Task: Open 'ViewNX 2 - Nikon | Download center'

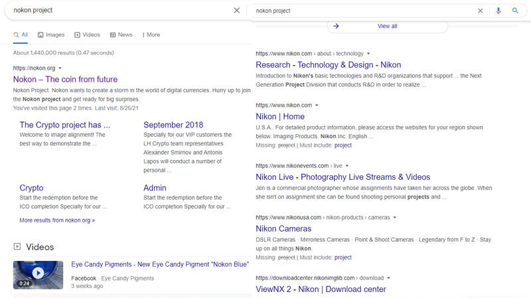Action: 321,289
